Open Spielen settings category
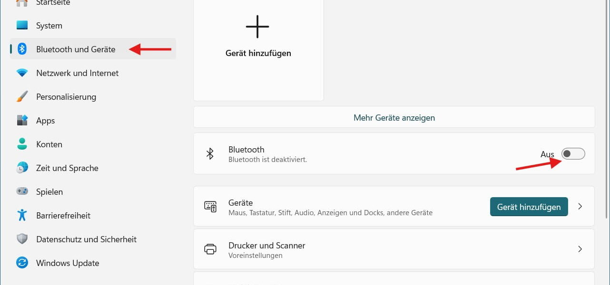This screenshot has width=610, height=285. pyautogui.click(x=93, y=191)
